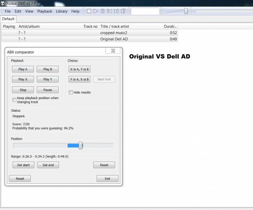The height and width of the screenshot is (210, 253).
Task: Click the Stop icon in the toolbar
Action: point(89,11)
